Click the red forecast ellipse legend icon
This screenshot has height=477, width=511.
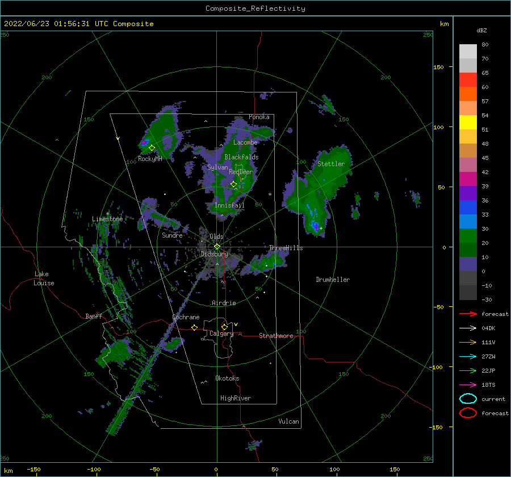[x=468, y=413]
